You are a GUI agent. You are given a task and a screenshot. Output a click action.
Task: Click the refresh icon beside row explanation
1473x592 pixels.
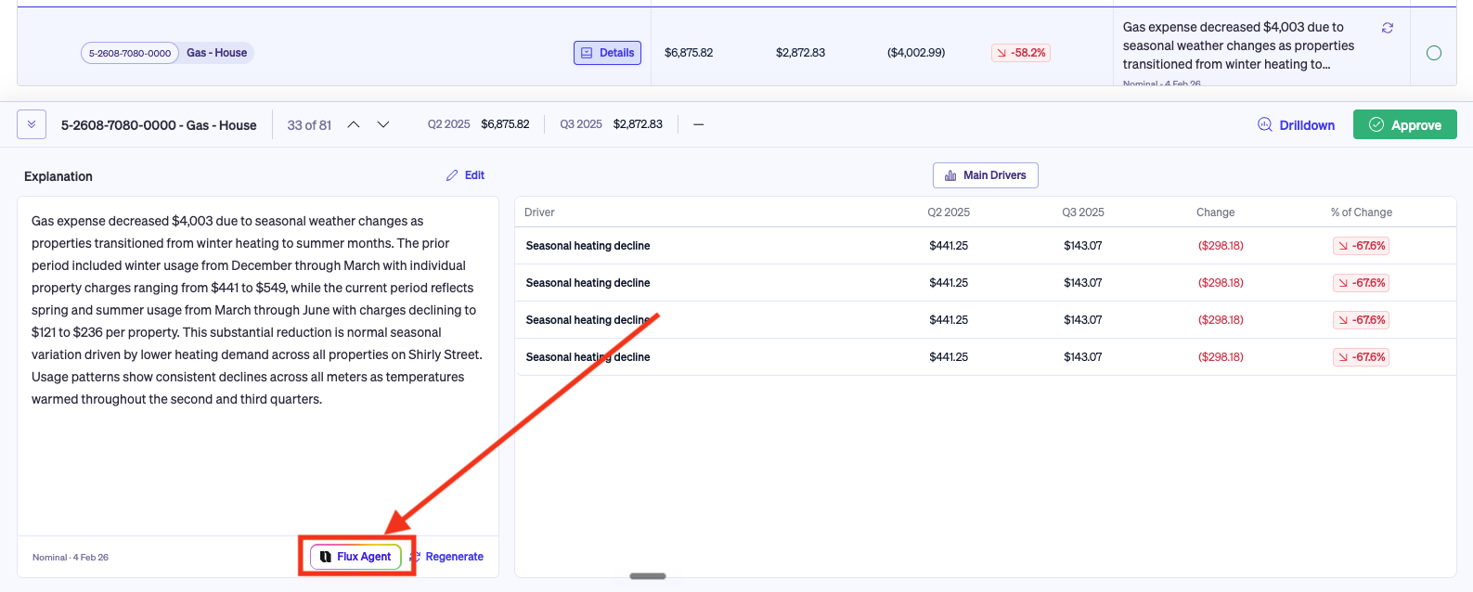click(x=1388, y=28)
